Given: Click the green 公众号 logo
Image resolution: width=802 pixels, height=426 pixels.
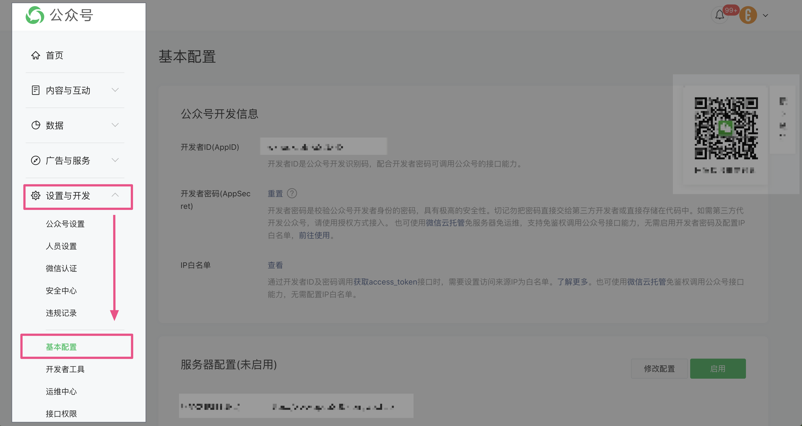Looking at the screenshot, I should click(35, 15).
